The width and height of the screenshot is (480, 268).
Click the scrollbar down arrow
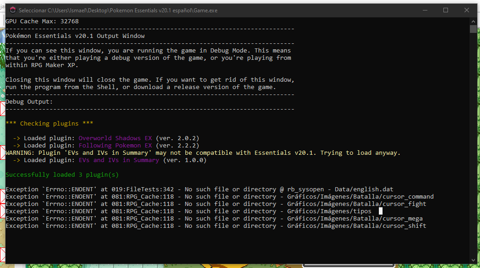coord(473,260)
